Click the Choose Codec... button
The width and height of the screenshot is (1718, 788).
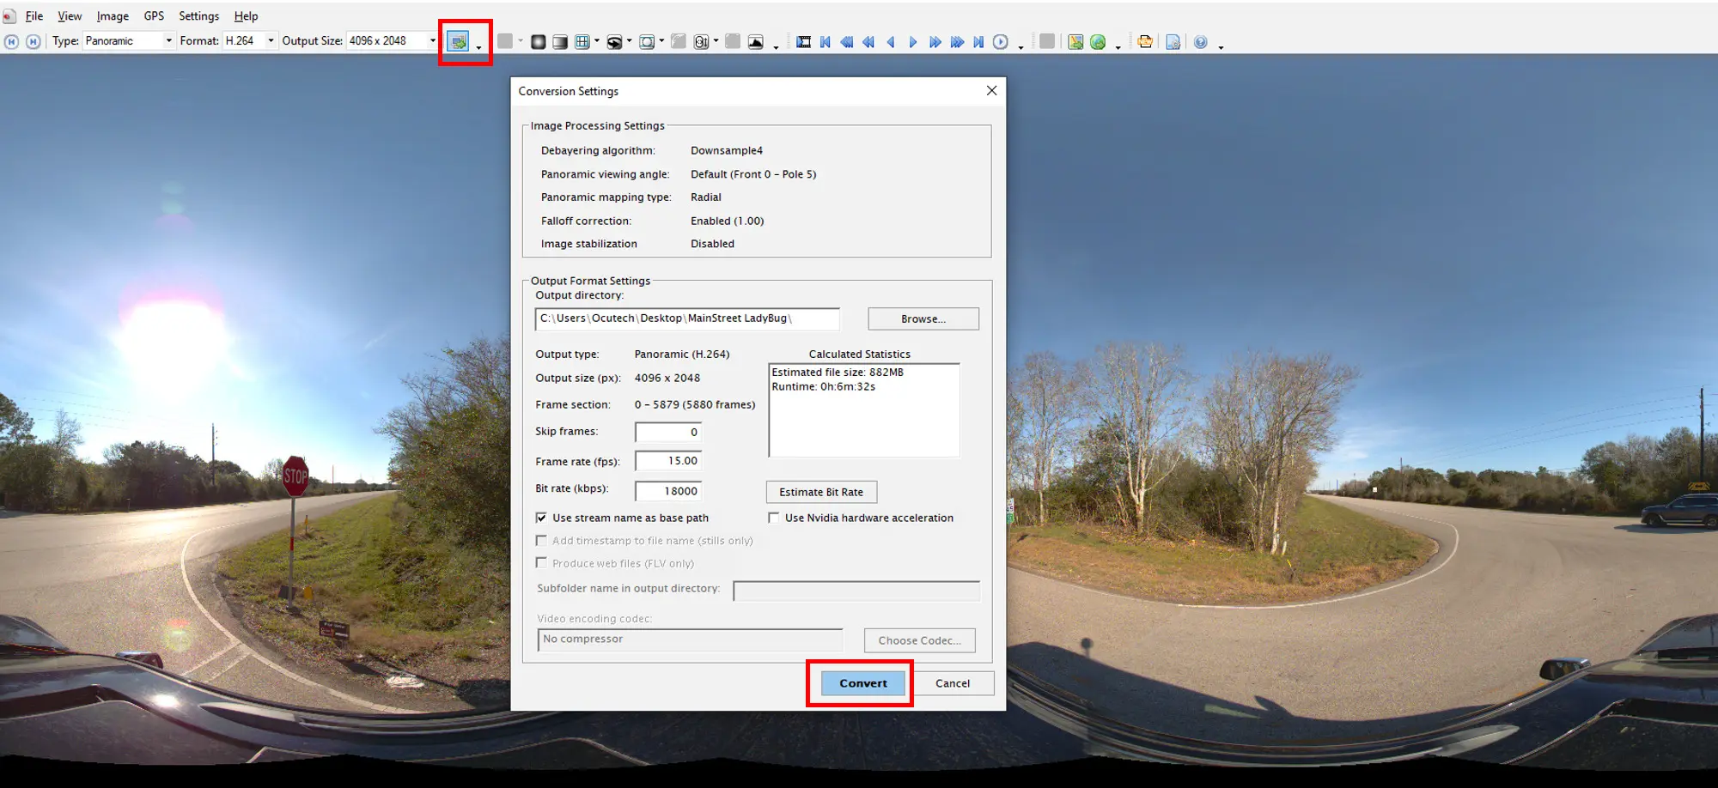[919, 640]
